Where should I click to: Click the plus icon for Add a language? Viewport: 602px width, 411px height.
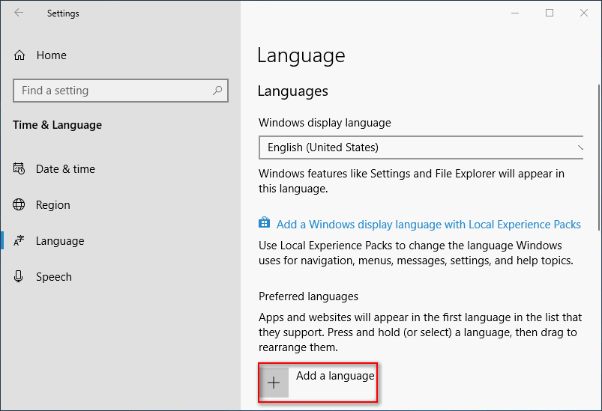pyautogui.click(x=274, y=383)
